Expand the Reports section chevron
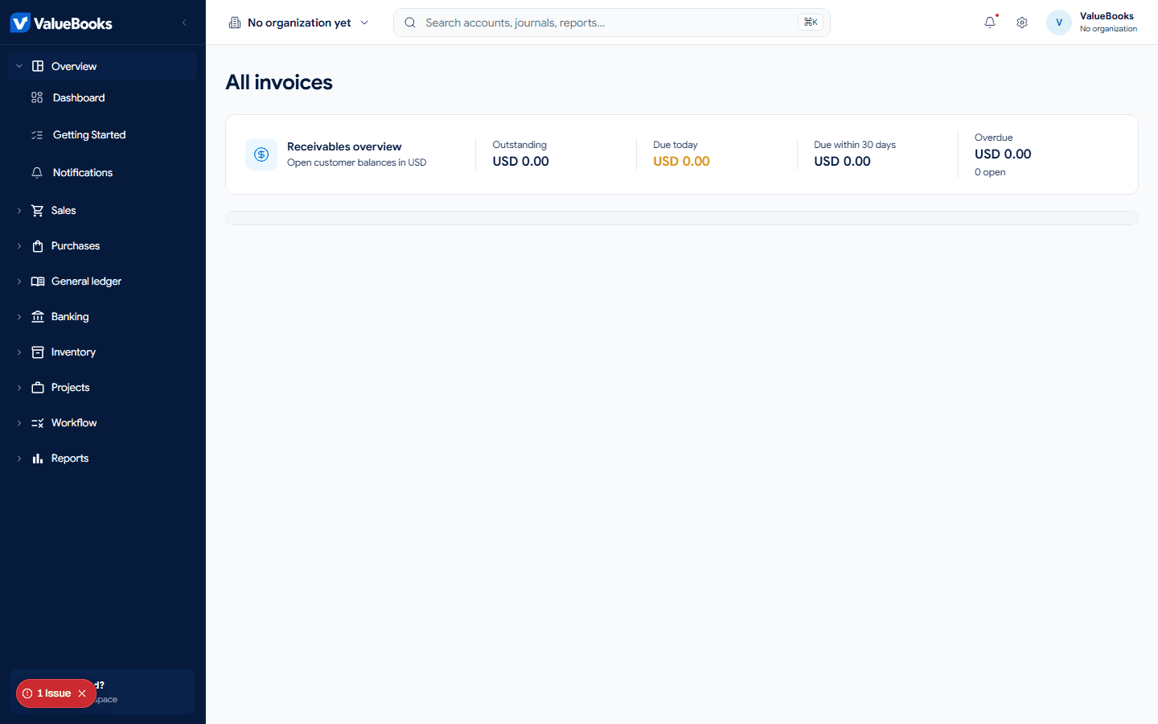Screen dimensions: 1158x724 tap(19, 459)
